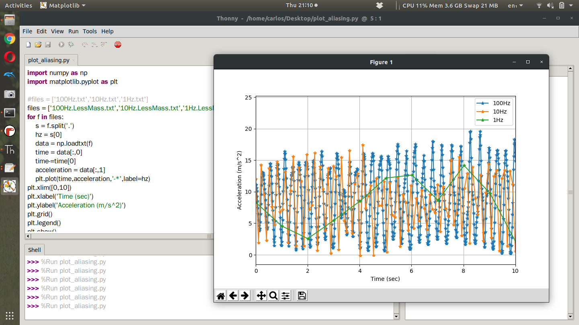This screenshot has width=579, height=325.
Task: Go back to the previous plot view
Action: tap(233, 296)
